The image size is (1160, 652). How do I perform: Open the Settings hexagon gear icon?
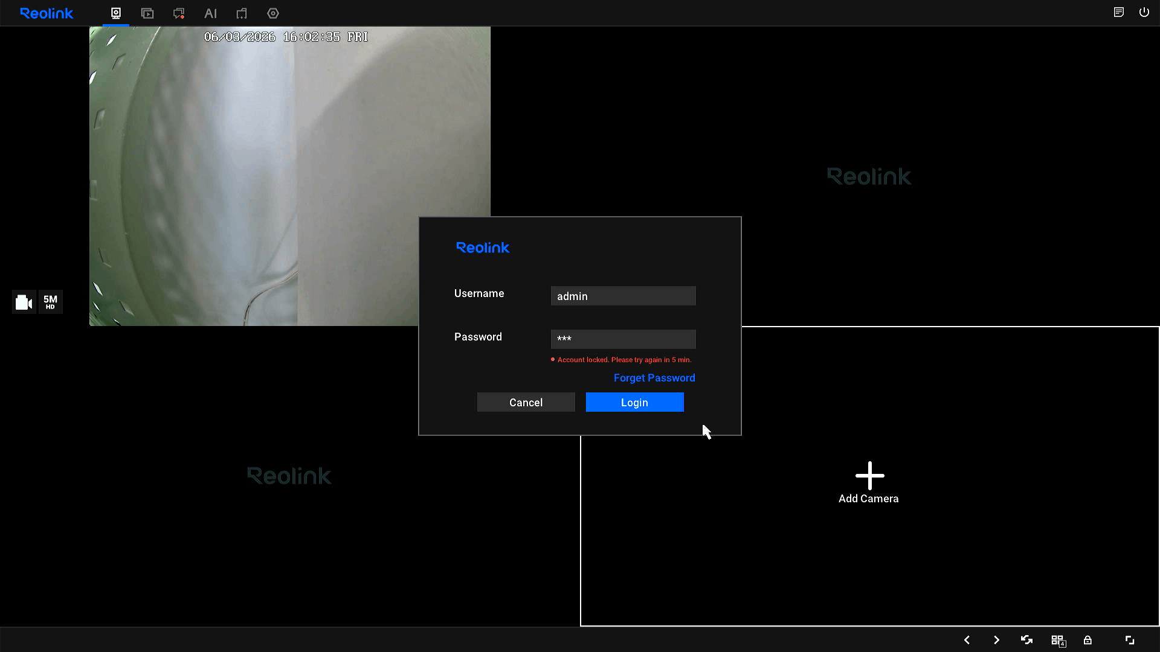pyautogui.click(x=273, y=13)
